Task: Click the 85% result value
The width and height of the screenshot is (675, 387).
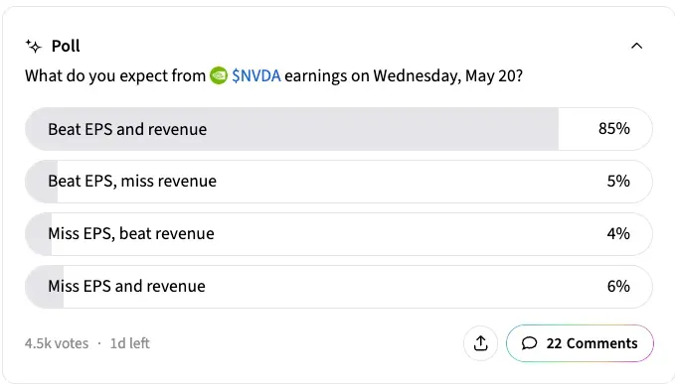Action: click(x=614, y=128)
